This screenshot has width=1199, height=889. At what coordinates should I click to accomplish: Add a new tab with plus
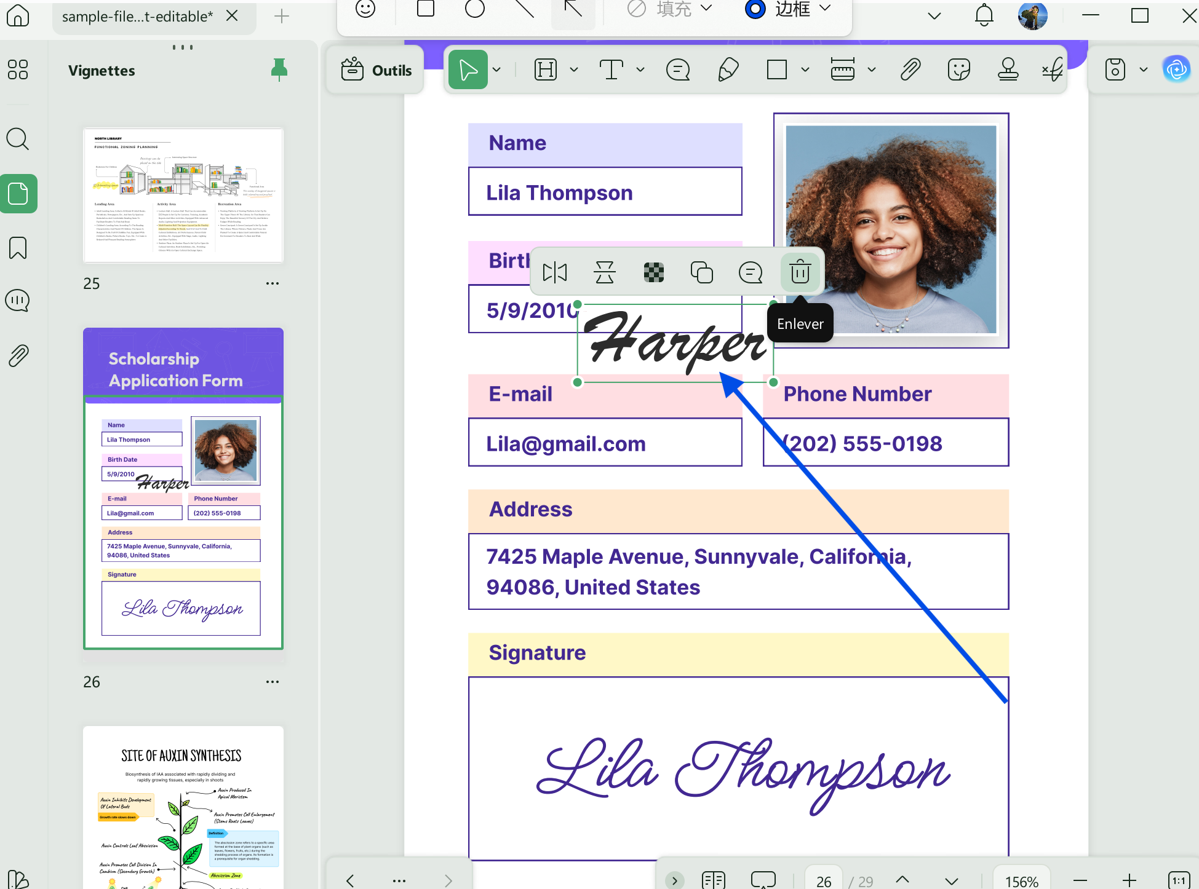tap(282, 16)
